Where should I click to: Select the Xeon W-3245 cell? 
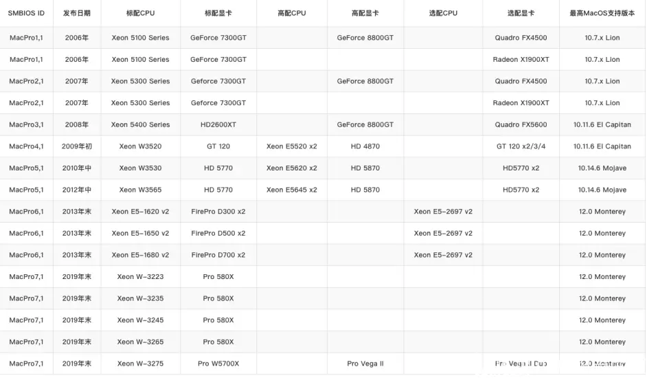[140, 320]
